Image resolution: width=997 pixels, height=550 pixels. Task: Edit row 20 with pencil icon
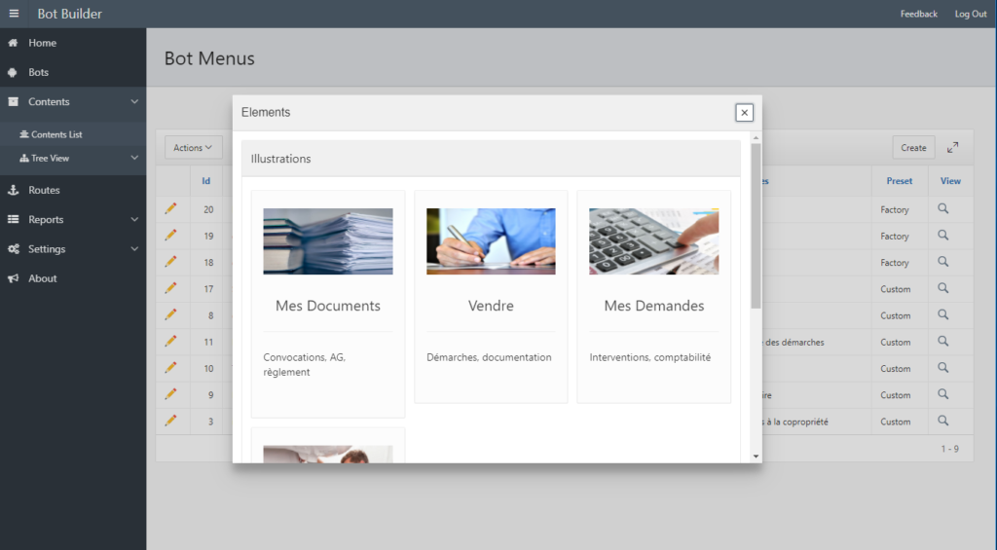(x=170, y=208)
